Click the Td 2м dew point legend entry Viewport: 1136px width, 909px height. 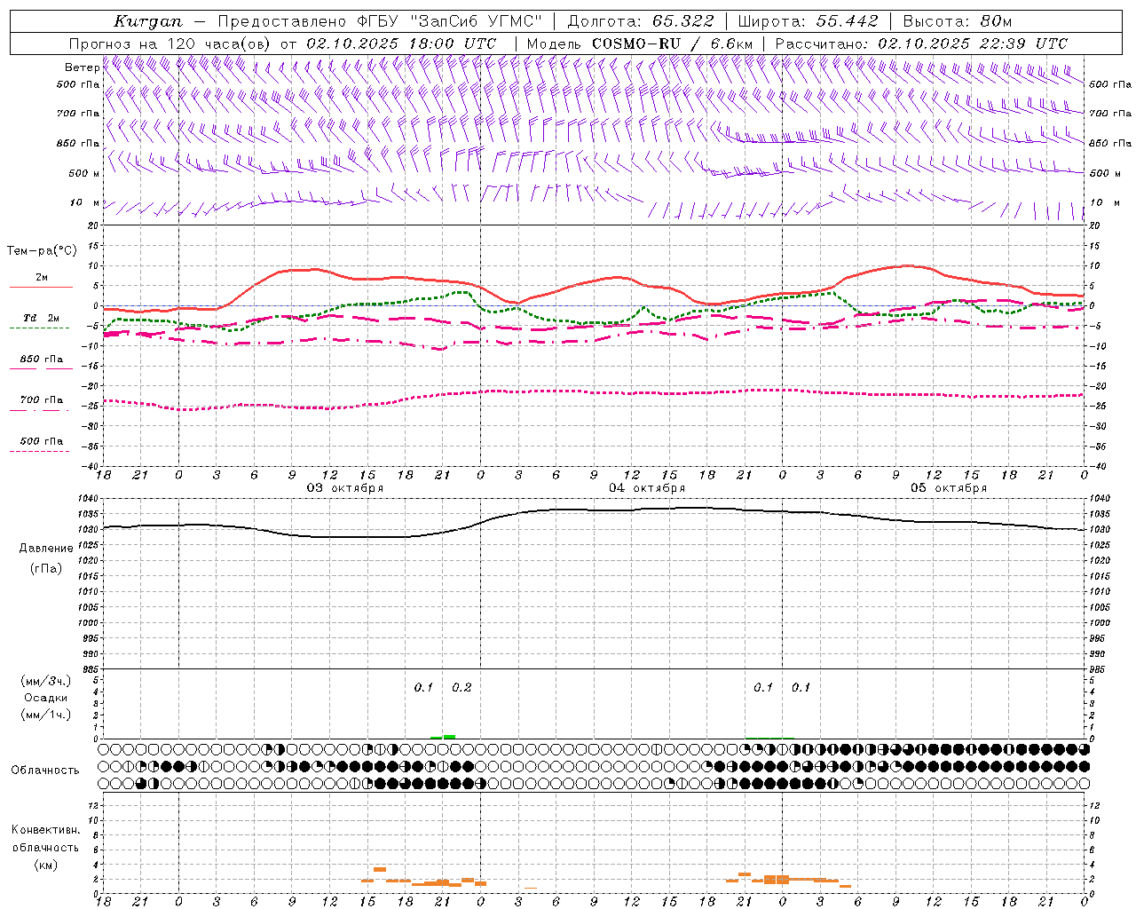coord(42,318)
